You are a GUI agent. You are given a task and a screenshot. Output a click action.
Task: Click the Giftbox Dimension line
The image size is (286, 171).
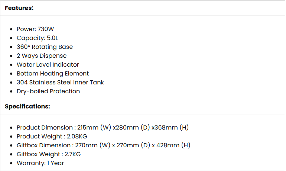point(103,145)
